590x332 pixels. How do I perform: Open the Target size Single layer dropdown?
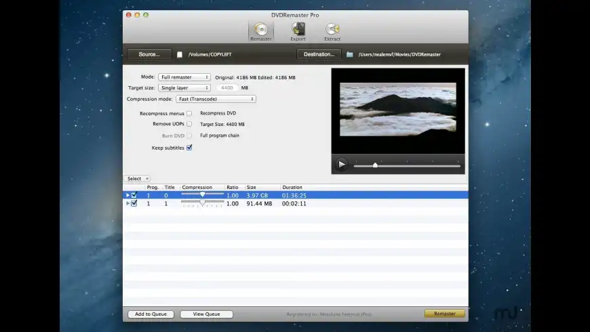pyautogui.click(x=184, y=88)
